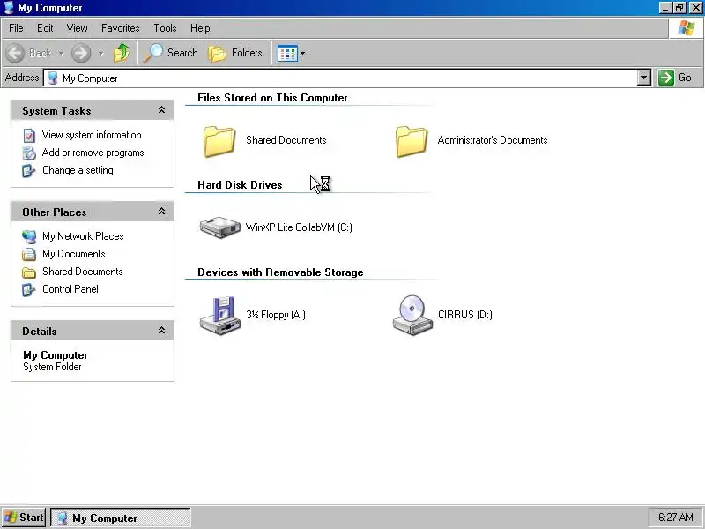Open the Favorites menu
705x529 pixels.
(120, 28)
